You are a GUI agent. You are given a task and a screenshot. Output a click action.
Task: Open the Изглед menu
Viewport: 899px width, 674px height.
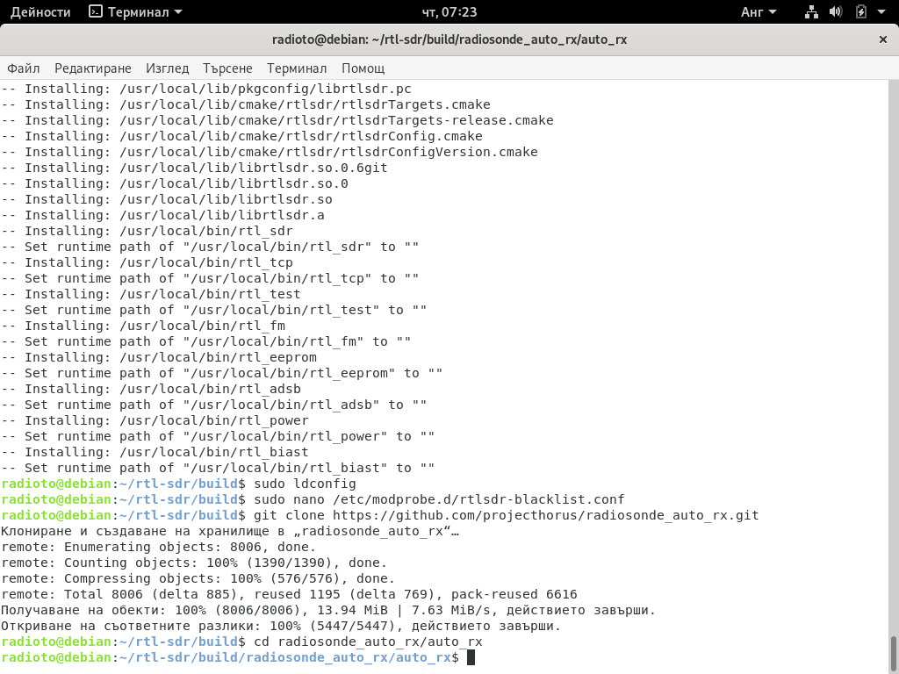click(168, 68)
